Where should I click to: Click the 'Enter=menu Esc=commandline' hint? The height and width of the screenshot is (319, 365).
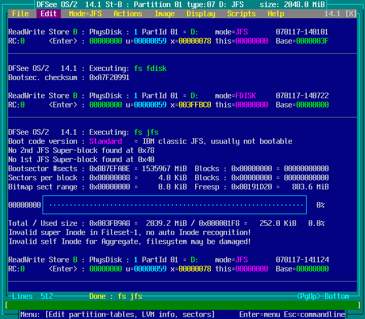coord(292,314)
